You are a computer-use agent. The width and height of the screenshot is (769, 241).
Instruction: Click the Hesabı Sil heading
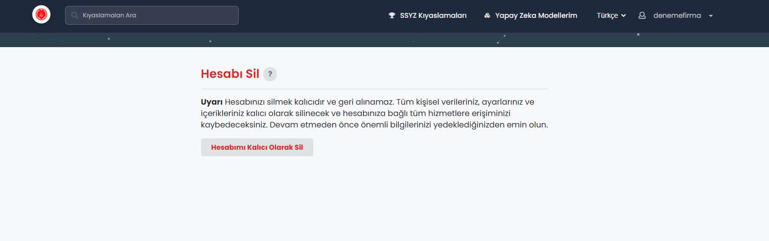coord(230,74)
